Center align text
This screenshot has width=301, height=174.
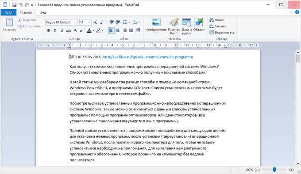[x=118, y=30]
